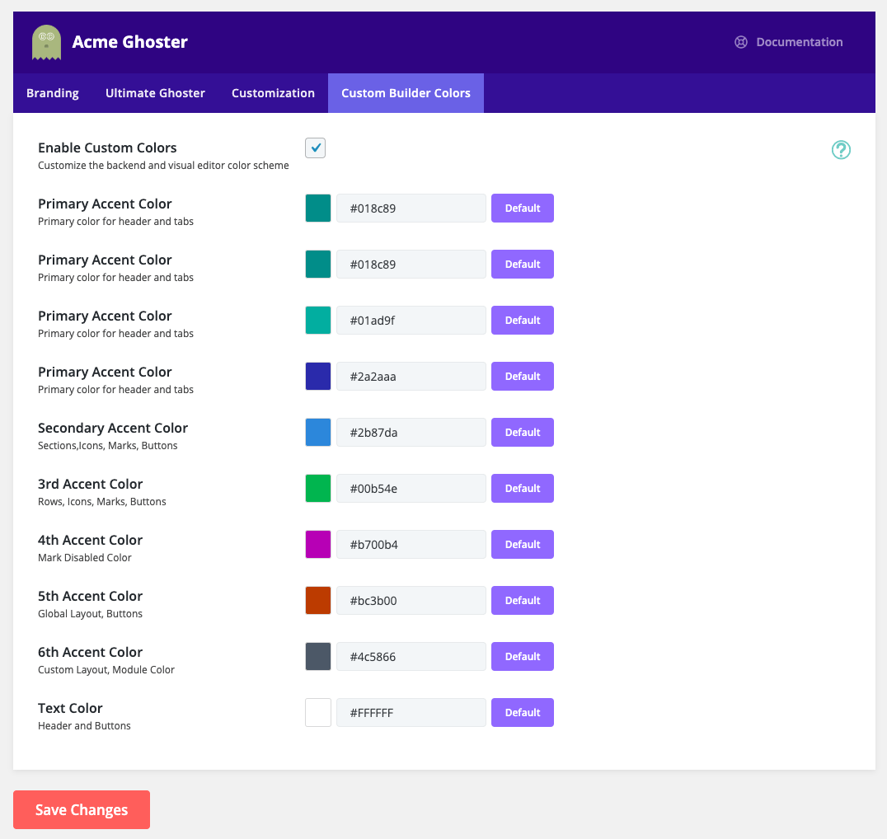The height and width of the screenshot is (839, 887).
Task: Toggle the Enable Custom Colors checkbox
Action: 315,148
